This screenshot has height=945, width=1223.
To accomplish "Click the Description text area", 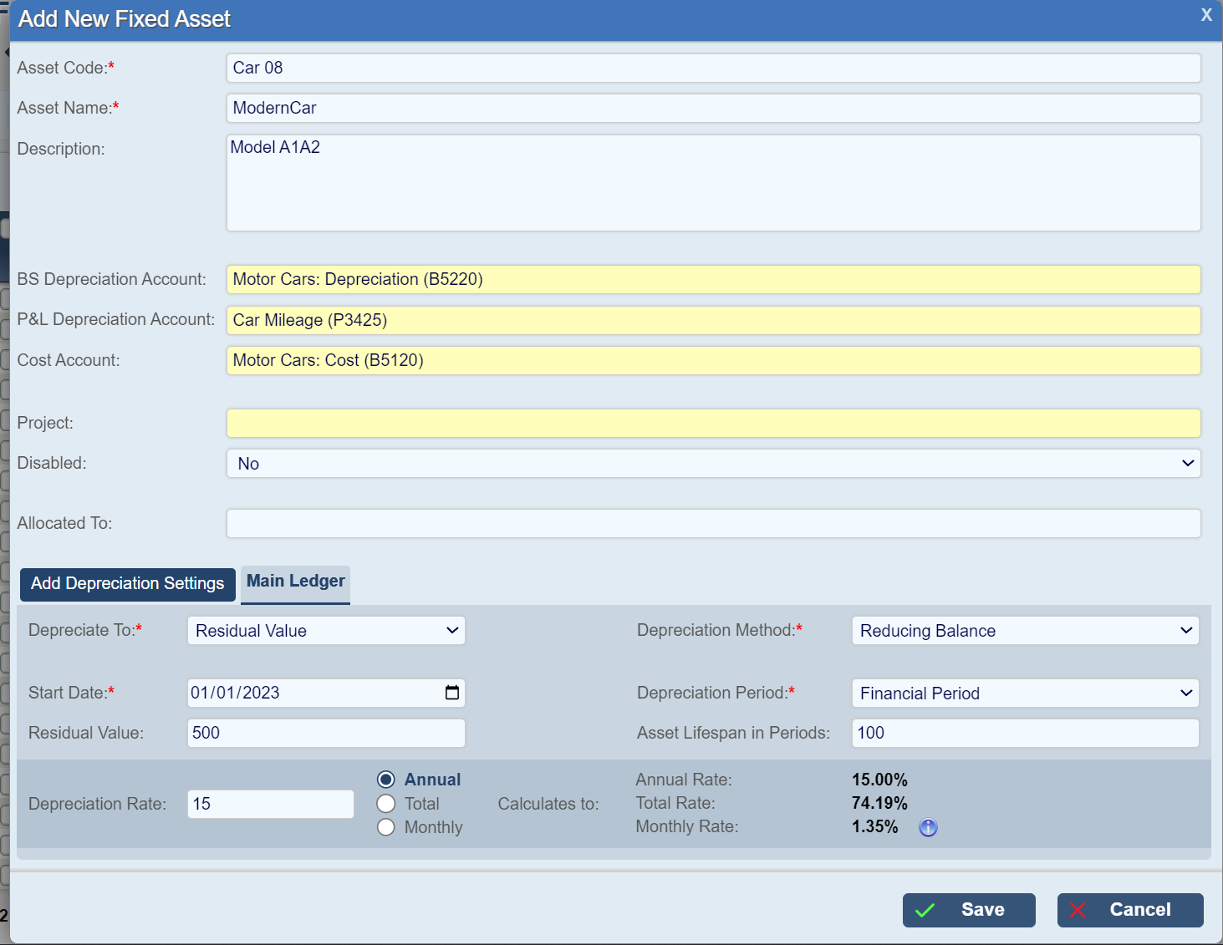I will (713, 183).
